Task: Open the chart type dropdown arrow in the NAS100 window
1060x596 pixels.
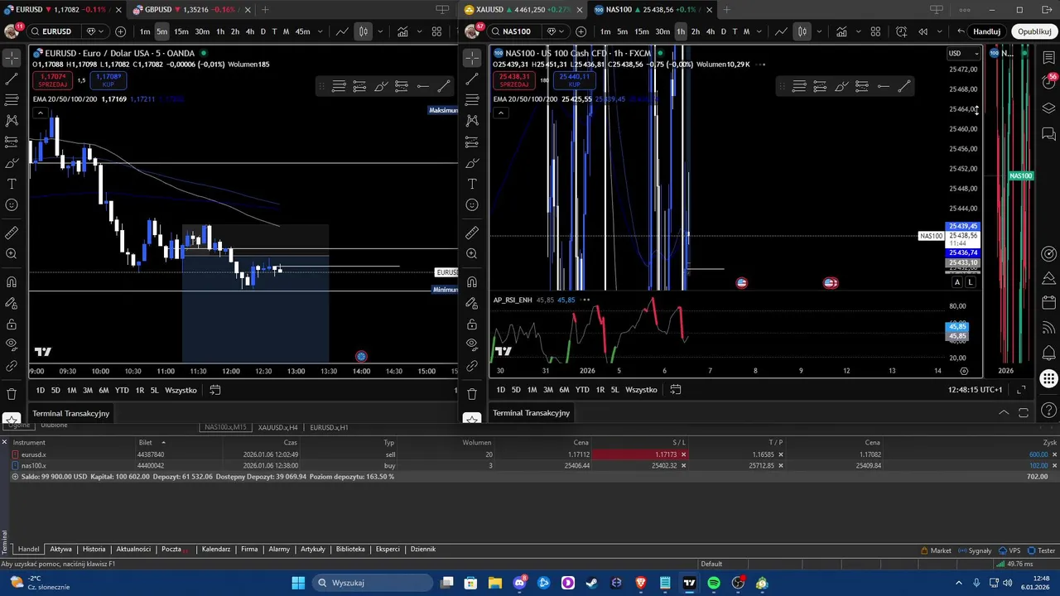Action: [x=819, y=31]
